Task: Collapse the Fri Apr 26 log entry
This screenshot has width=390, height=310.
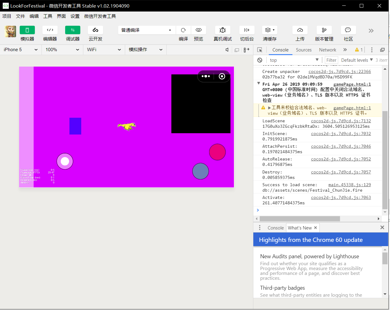Action: (258, 84)
